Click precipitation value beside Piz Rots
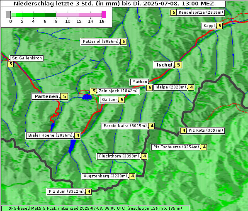The height and width of the screenshot is (211, 248). pos(183,131)
